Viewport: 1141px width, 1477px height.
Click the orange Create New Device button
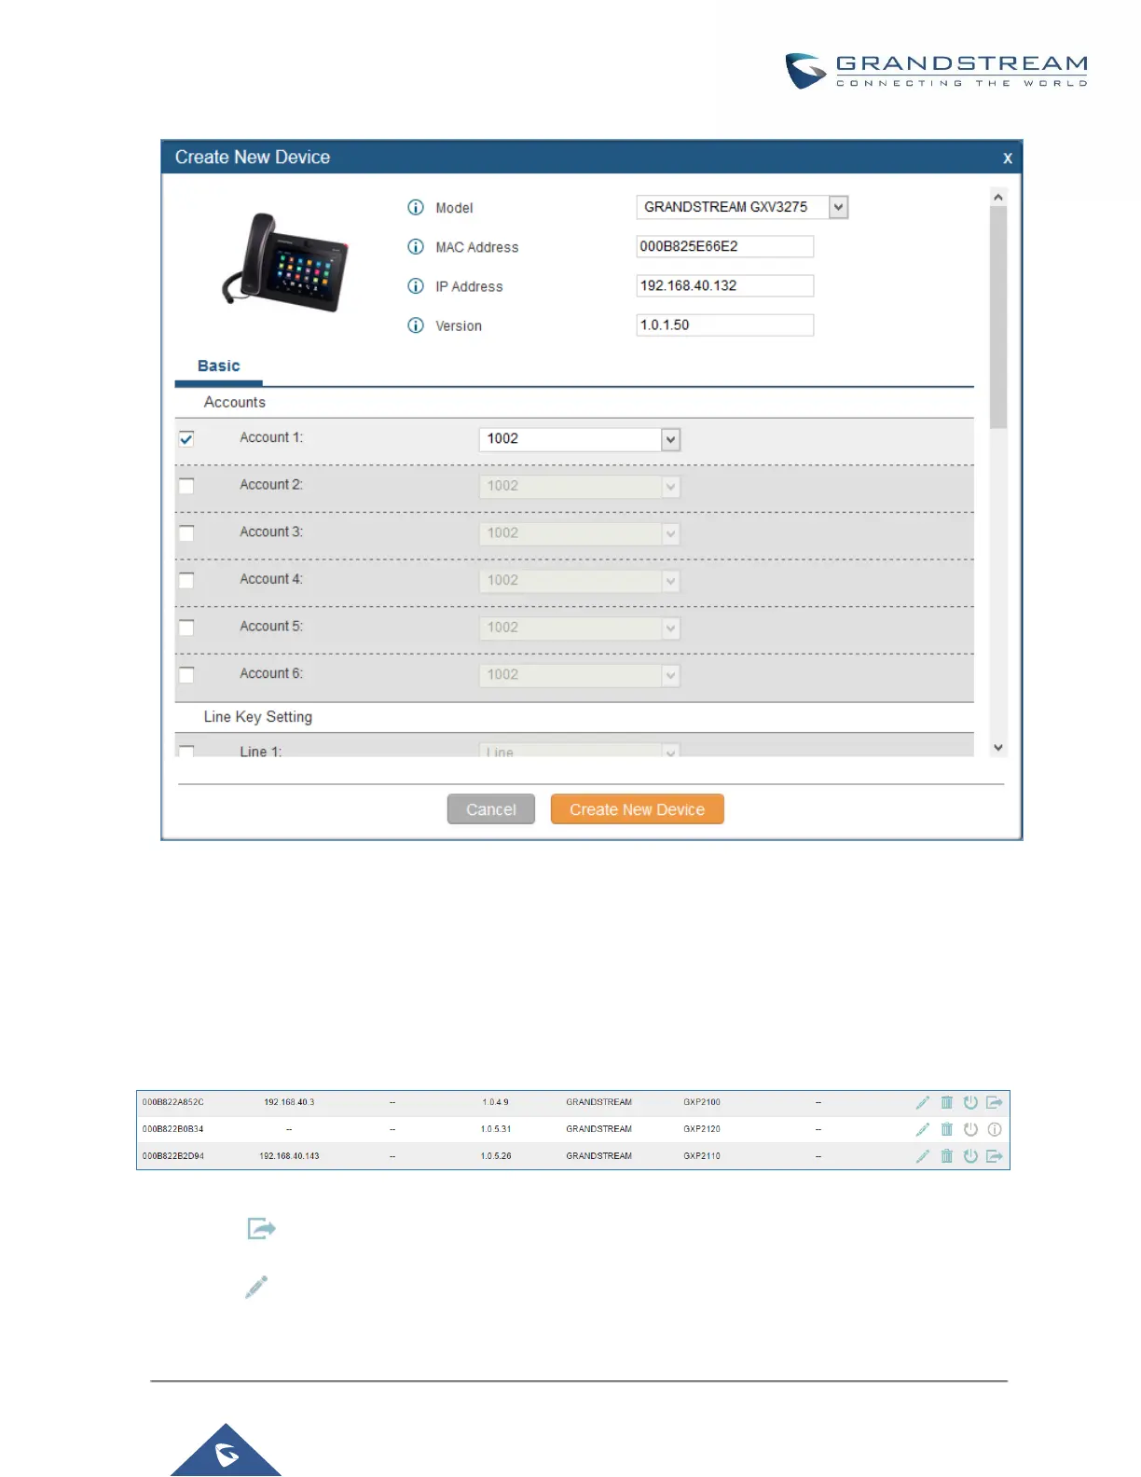click(638, 809)
